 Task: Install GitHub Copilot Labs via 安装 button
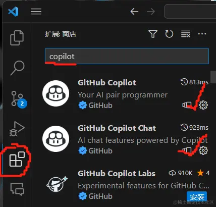[x=197, y=196]
